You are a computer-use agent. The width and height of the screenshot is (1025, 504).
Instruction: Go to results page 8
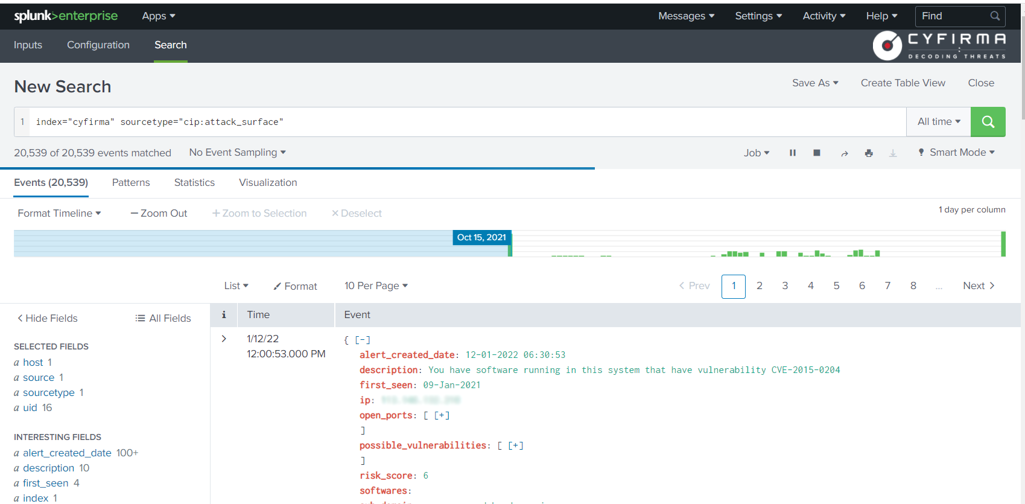coord(913,286)
